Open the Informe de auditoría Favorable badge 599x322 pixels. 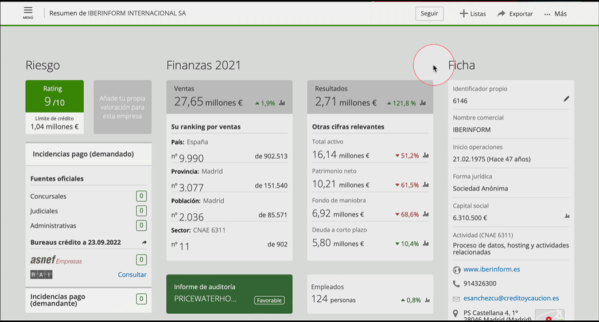pos(269,300)
